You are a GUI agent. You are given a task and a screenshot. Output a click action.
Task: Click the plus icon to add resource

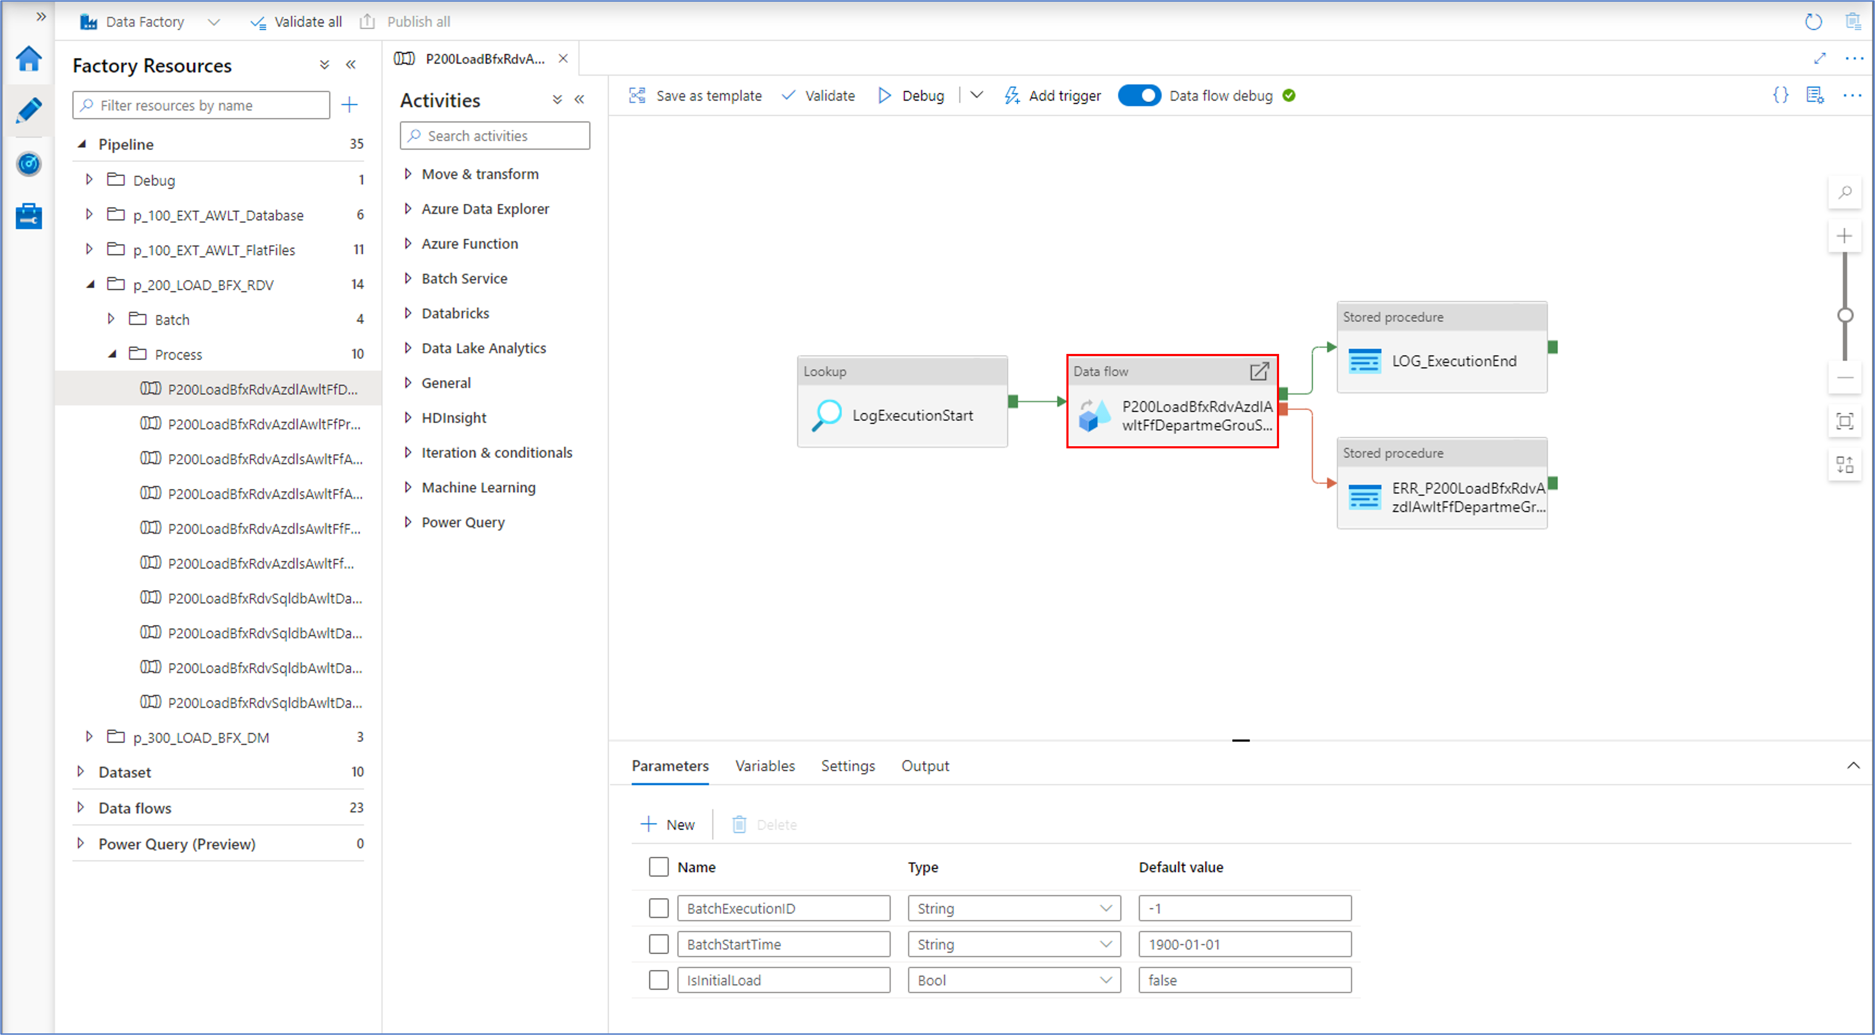point(349,105)
